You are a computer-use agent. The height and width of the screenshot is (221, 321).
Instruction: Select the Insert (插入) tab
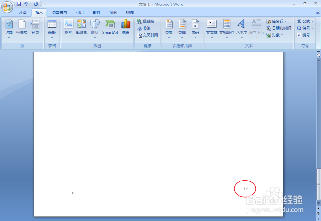point(39,13)
